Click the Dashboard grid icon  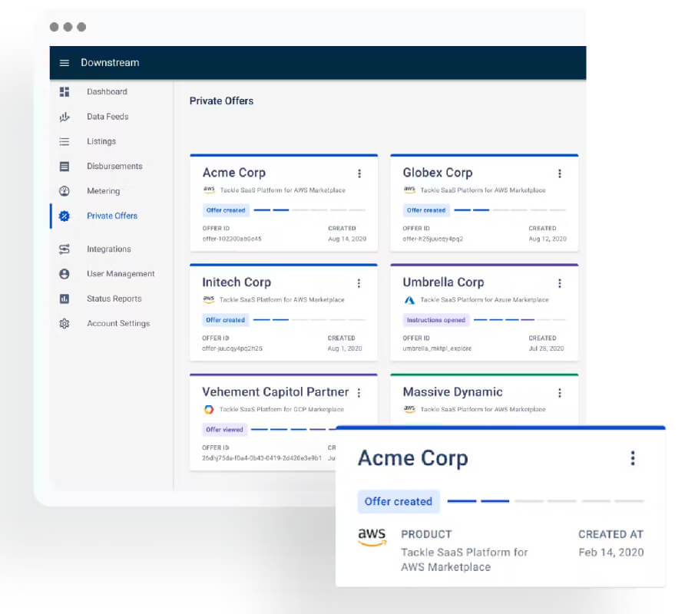click(x=65, y=91)
